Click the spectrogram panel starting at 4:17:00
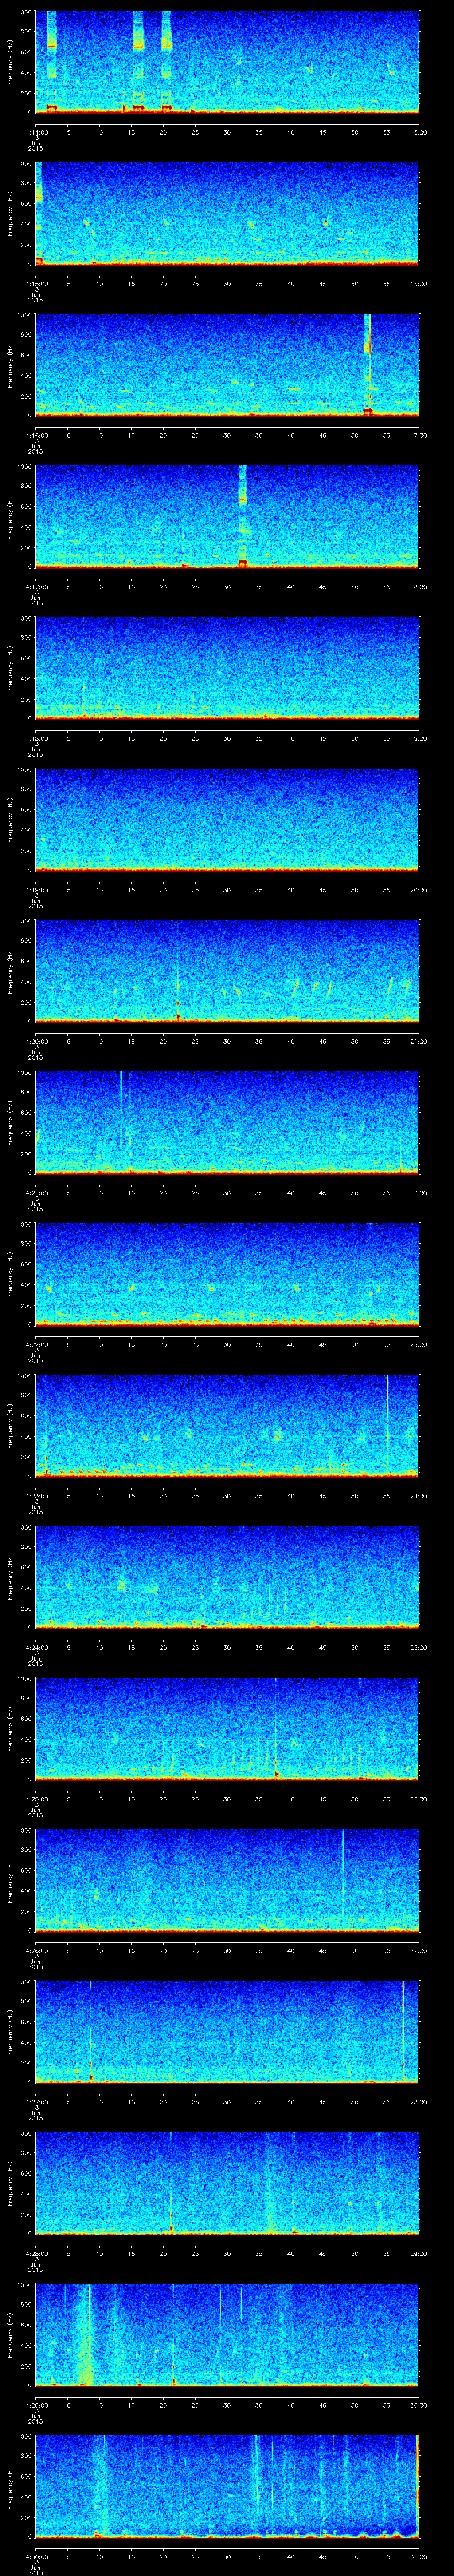Viewport: 454px width, 2576px height. (227, 516)
